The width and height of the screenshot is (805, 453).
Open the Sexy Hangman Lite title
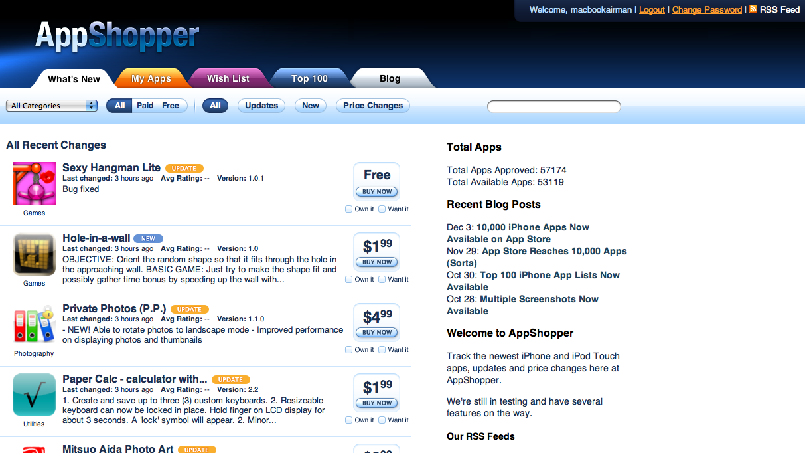(111, 168)
